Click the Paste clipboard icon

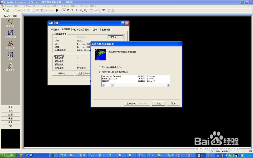tap(42, 10)
